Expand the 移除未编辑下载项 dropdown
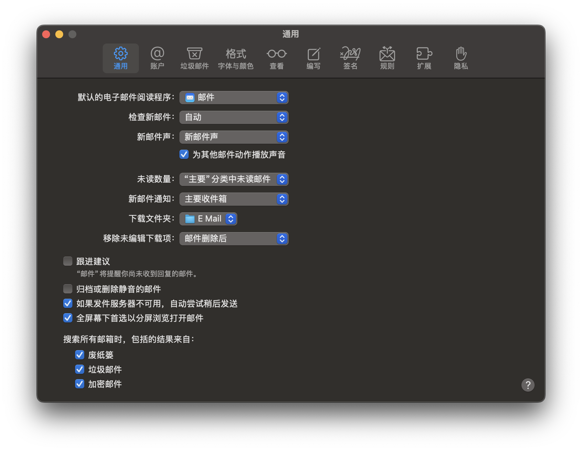The width and height of the screenshot is (582, 451). point(234,239)
